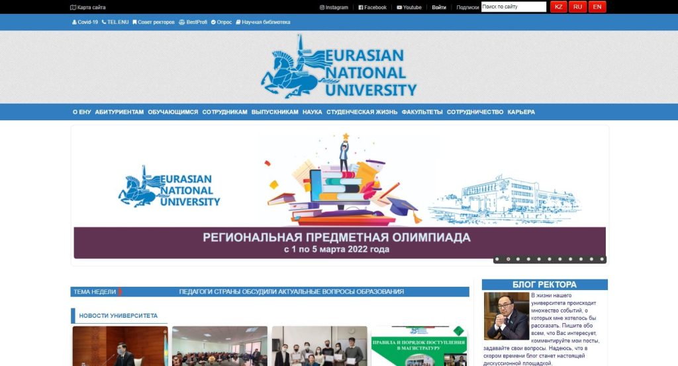Switch language to RU

(577, 7)
